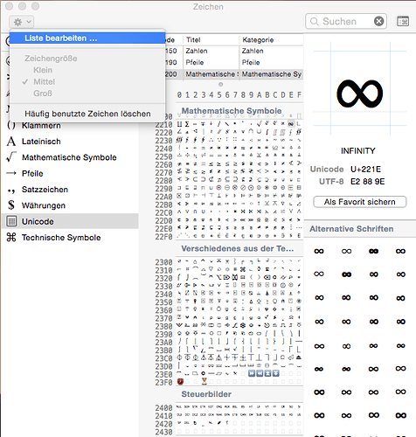Click the Unicode grid icon
Viewport: 416px width, 437px height.
tap(11, 221)
